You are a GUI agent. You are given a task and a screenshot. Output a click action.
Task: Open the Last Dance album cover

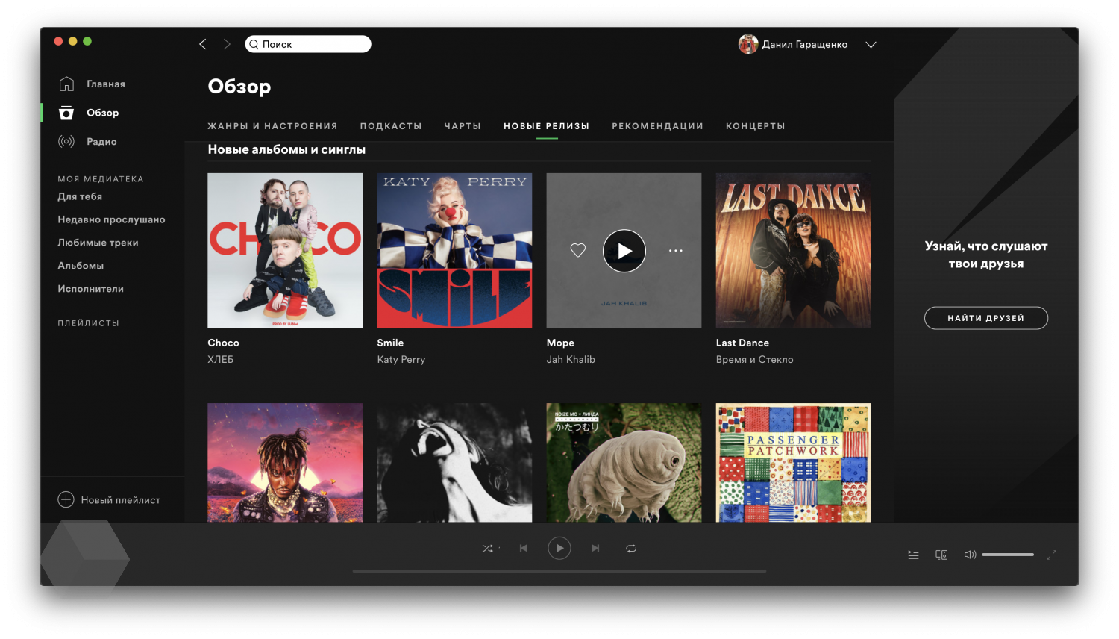(x=793, y=251)
